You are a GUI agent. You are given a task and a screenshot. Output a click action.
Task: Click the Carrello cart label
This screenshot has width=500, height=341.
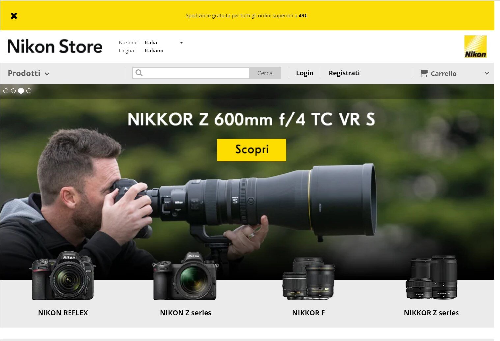click(x=444, y=74)
